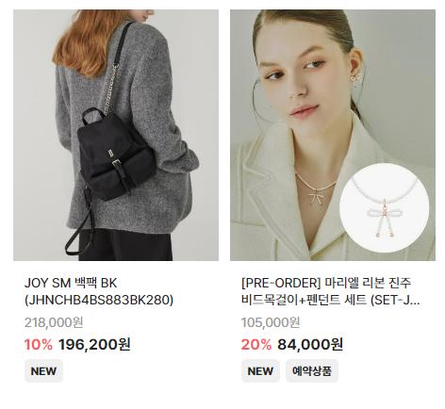Click the NEW badge under the necklace set
This screenshot has height=409, width=445.
tap(260, 371)
